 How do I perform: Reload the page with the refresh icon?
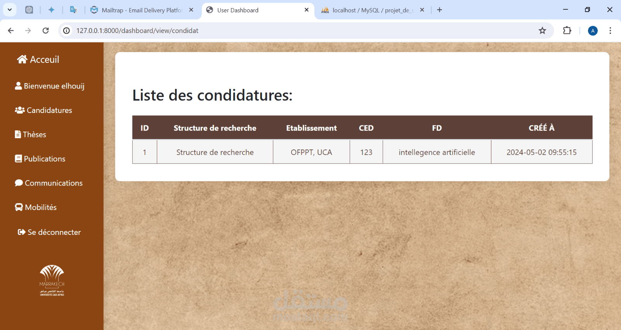coord(45,31)
